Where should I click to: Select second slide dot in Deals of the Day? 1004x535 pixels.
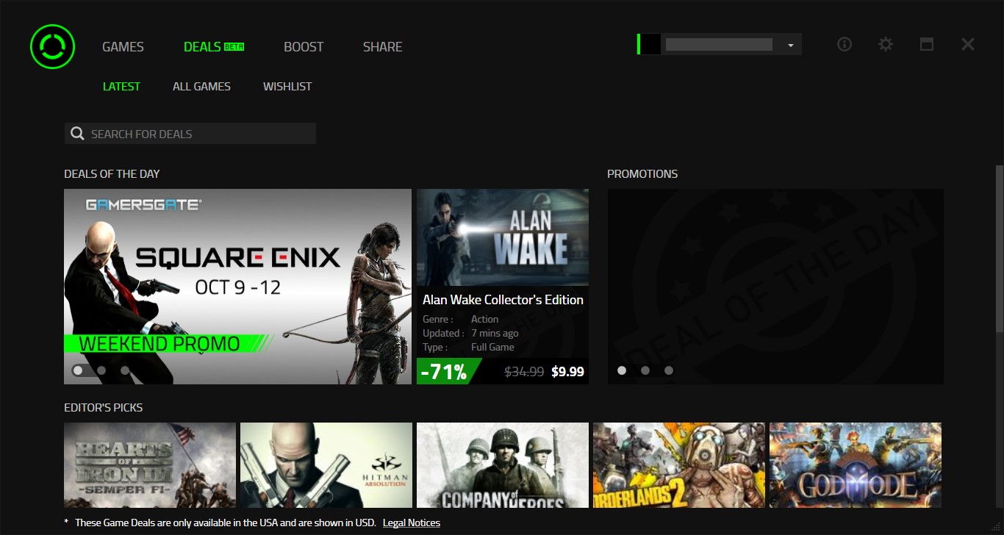[x=101, y=370]
